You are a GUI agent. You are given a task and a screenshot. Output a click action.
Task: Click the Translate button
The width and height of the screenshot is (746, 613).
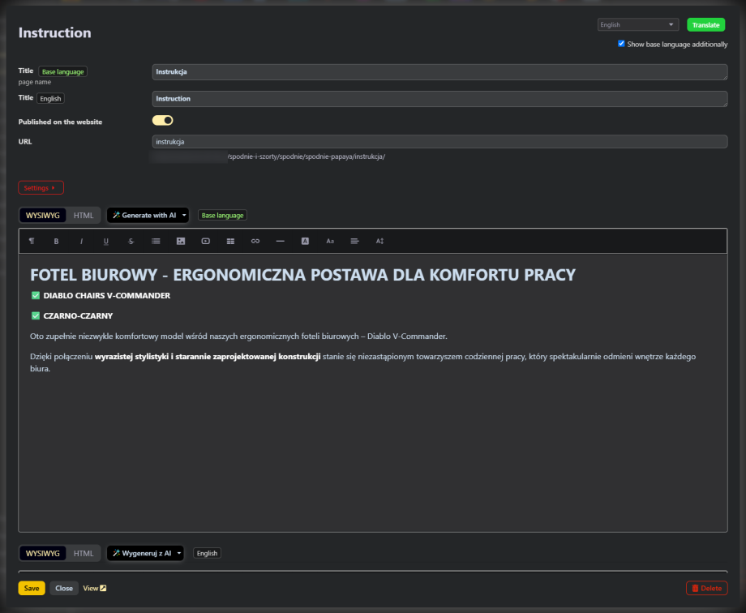pyautogui.click(x=706, y=25)
